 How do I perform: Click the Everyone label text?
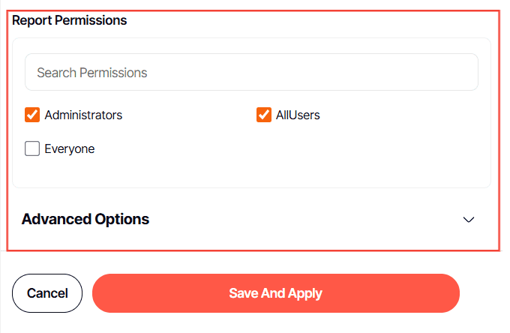pos(70,148)
